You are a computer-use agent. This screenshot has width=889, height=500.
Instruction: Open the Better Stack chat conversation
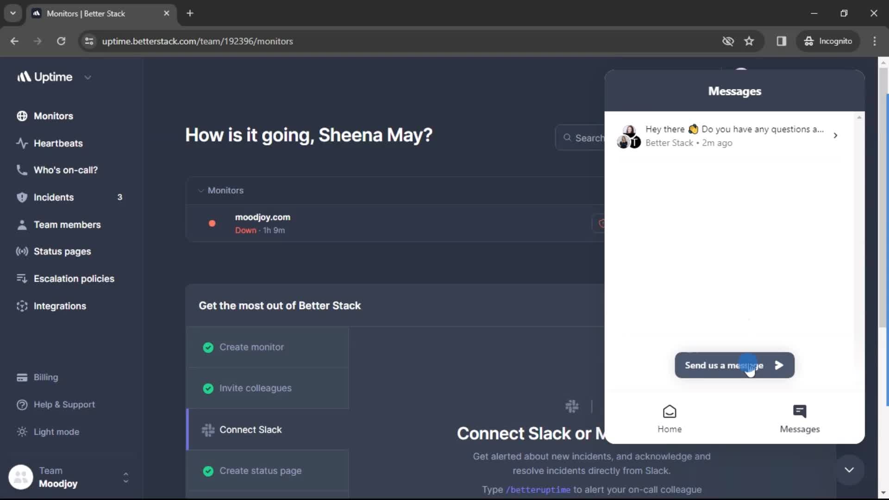click(x=729, y=136)
